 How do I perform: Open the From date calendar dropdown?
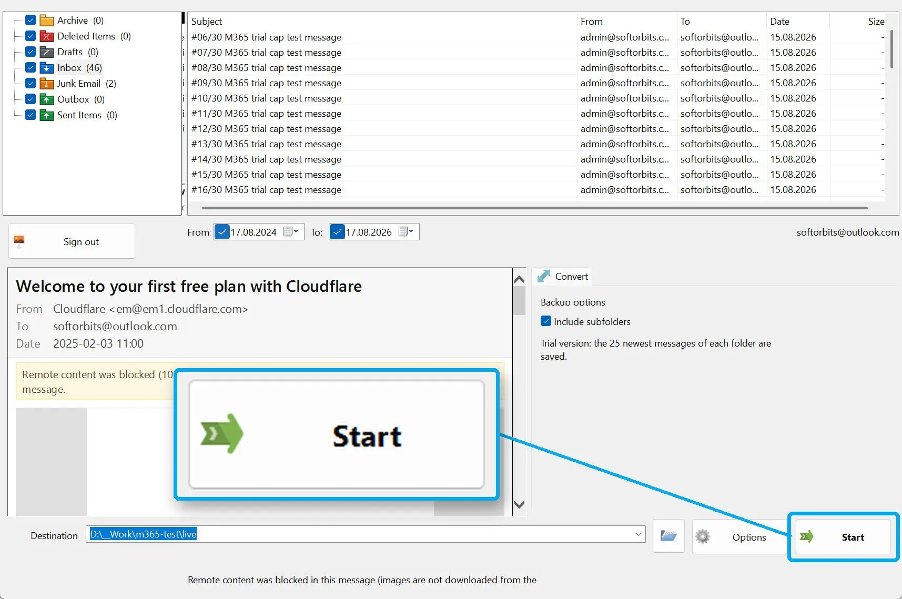[291, 231]
